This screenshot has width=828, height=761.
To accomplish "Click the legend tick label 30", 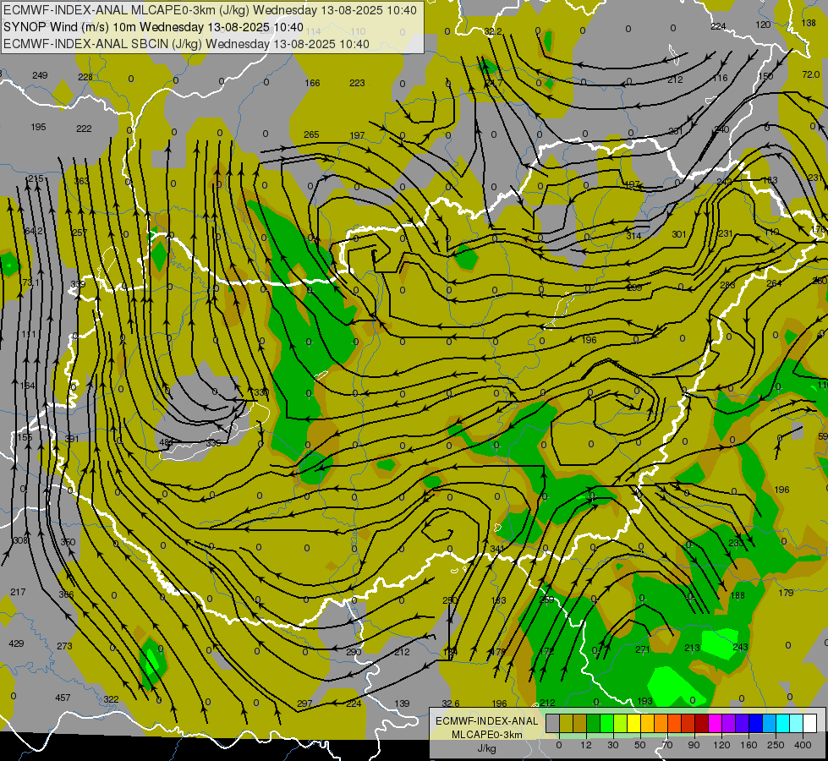I will (612, 745).
